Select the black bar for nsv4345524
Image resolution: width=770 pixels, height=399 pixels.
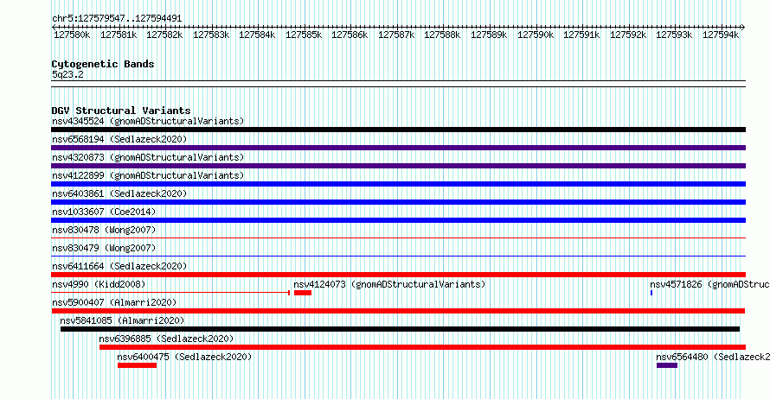pos(398,130)
